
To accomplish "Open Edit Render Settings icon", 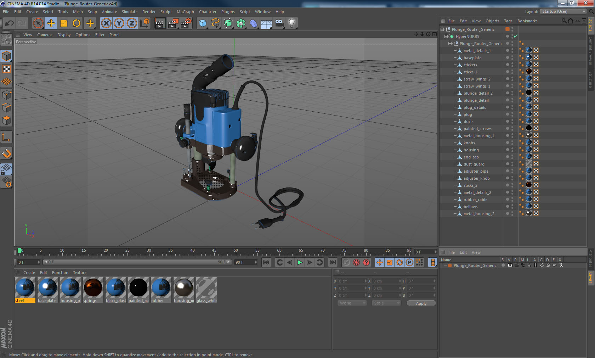I will click(186, 23).
